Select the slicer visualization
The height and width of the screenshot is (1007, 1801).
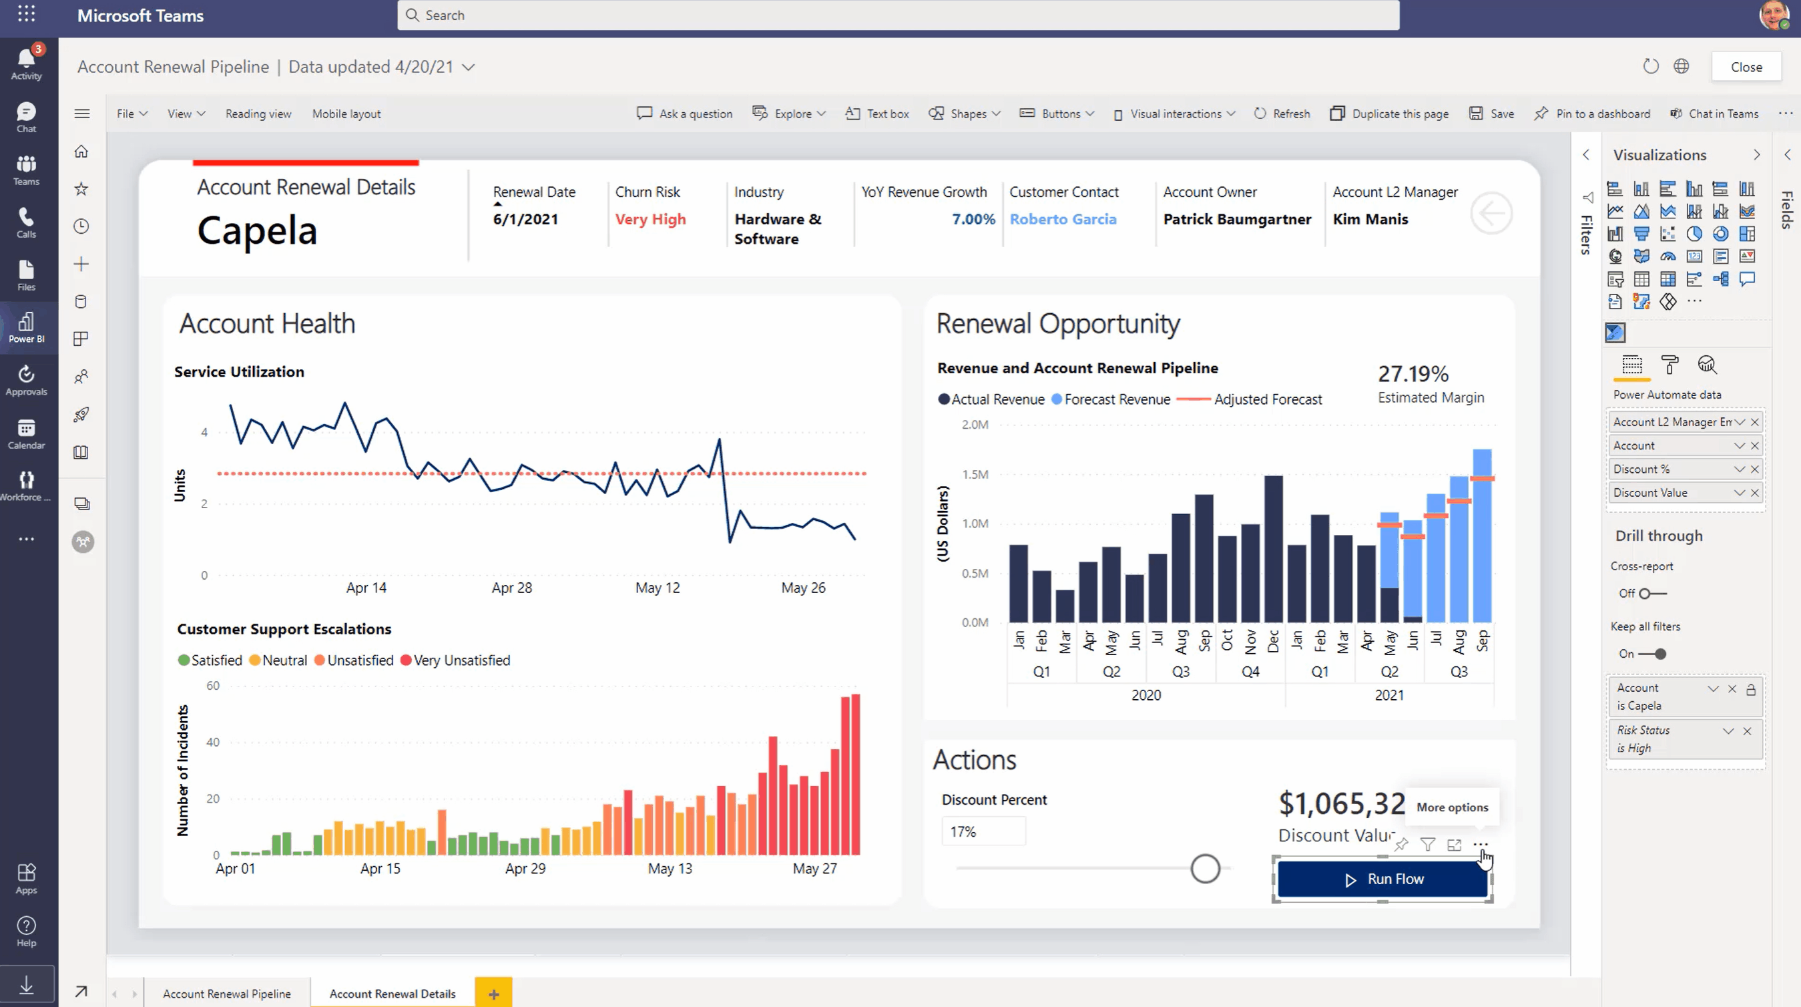pyautogui.click(x=1615, y=279)
